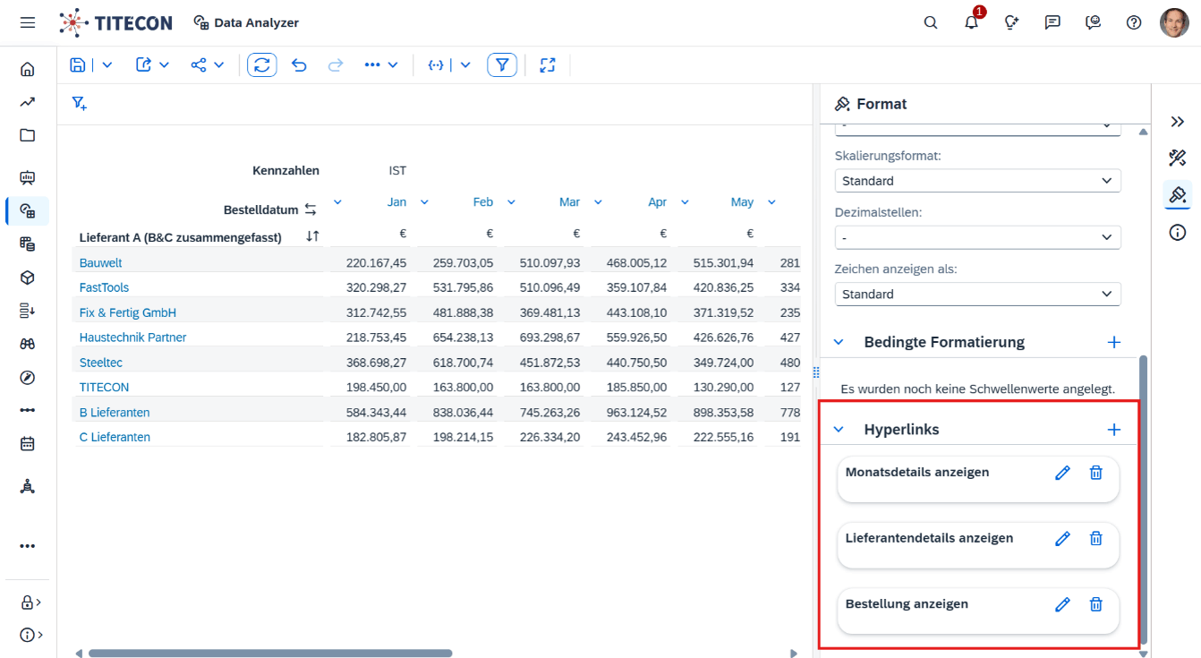
Task: Open the security lock sidebar item
Action: pyautogui.click(x=30, y=602)
